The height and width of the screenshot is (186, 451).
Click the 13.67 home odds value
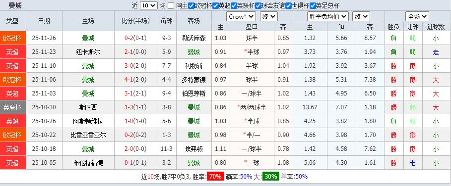pyautogui.click(x=310, y=107)
